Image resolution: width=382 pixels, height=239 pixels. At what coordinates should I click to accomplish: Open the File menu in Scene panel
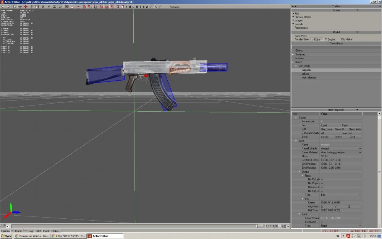click(x=296, y=13)
